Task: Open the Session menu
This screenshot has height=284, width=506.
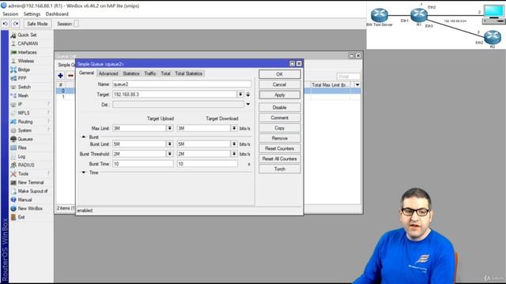Action: [x=10, y=14]
